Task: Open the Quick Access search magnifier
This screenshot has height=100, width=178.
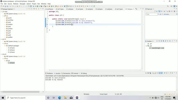Action: tap(168, 6)
